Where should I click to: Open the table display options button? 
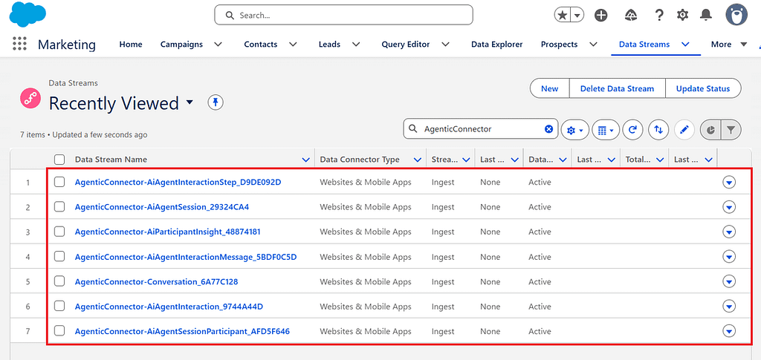[606, 130]
